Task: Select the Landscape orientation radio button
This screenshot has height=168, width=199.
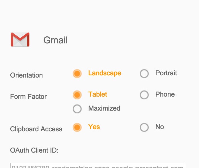Action: pos(77,74)
